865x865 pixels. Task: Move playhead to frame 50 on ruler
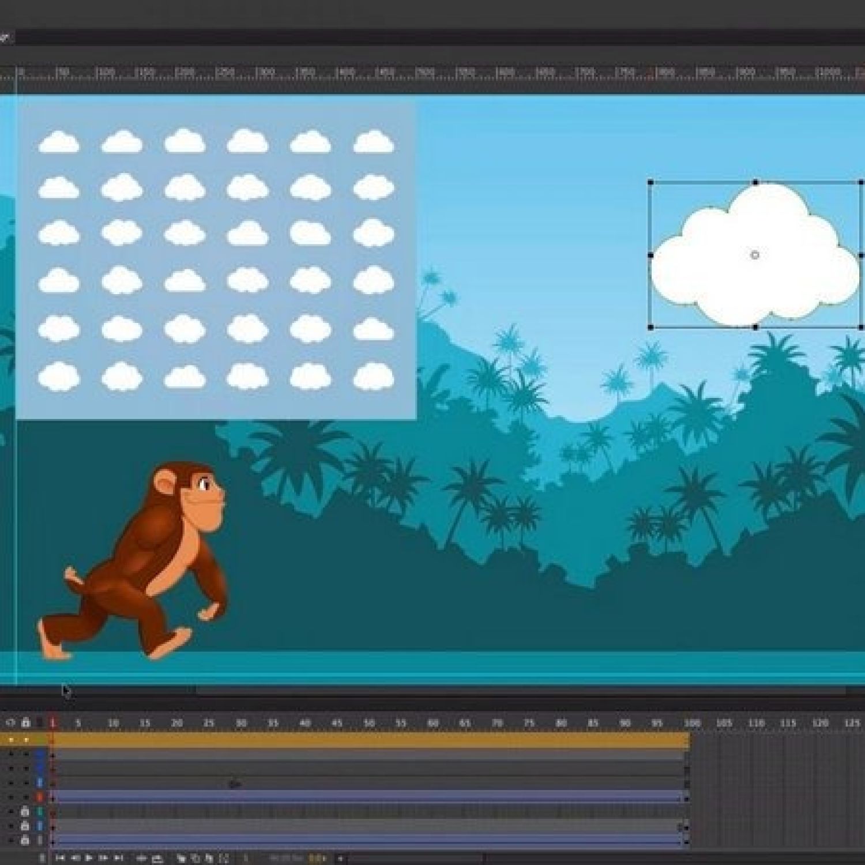pos(369,723)
